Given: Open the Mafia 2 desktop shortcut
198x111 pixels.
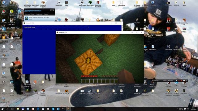Looking at the screenshot, I should 168,21.
